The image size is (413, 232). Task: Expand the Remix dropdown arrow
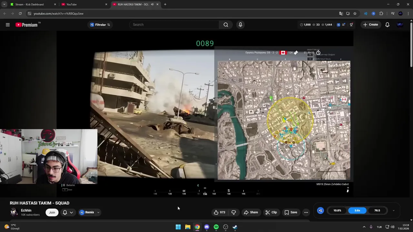pos(98,212)
